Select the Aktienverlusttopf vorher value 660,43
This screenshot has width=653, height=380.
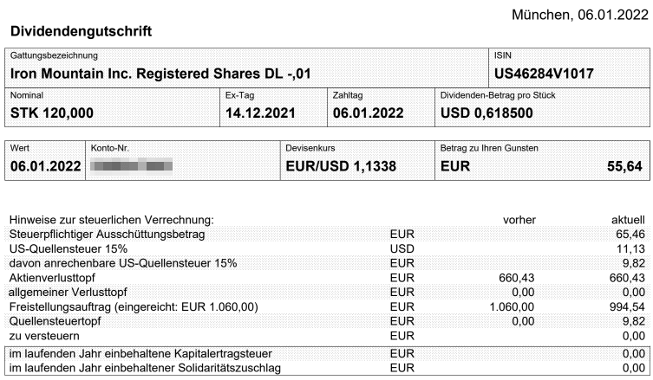tap(517, 278)
